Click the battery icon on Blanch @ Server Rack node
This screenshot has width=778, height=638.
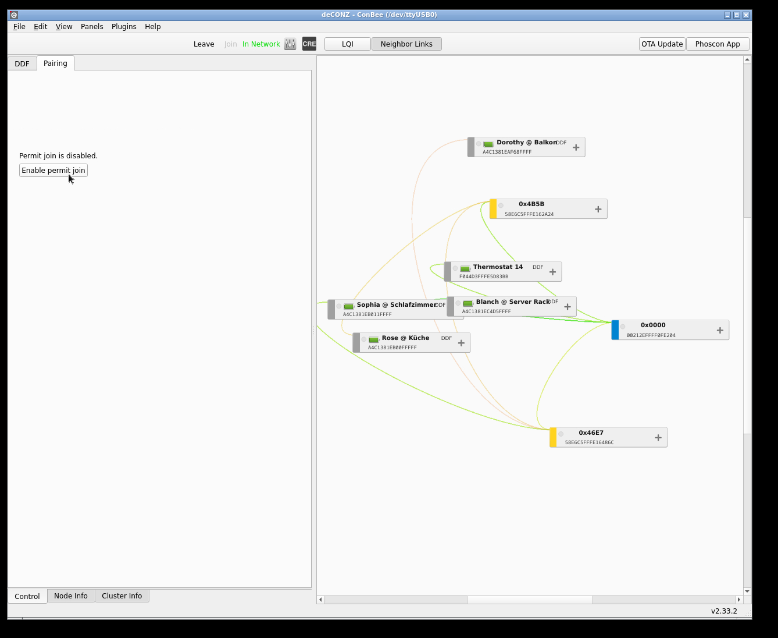point(468,304)
